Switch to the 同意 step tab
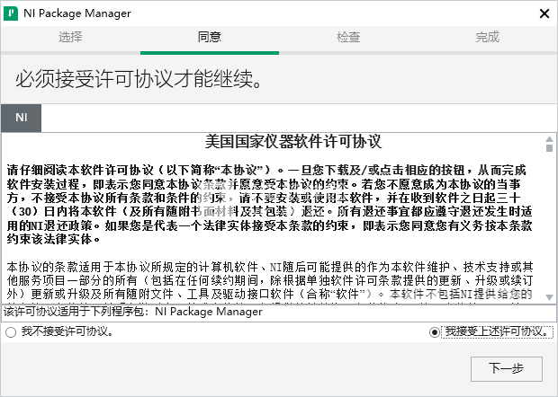 tap(209, 37)
